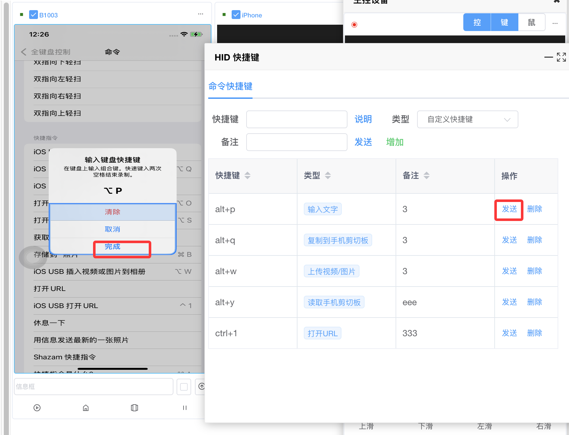Screen dimensions: 569x435
Task: Click the back chevron next to 全键盘控制
Action: point(24,52)
